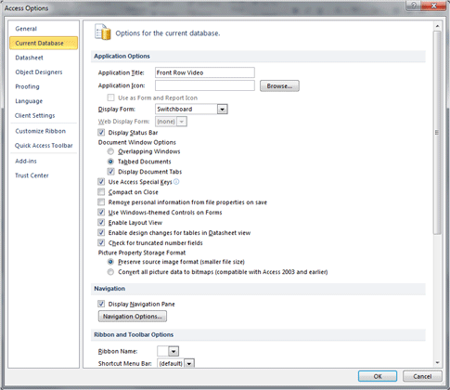Click the Document Window Options label
The image size is (450, 390).
pos(137,142)
